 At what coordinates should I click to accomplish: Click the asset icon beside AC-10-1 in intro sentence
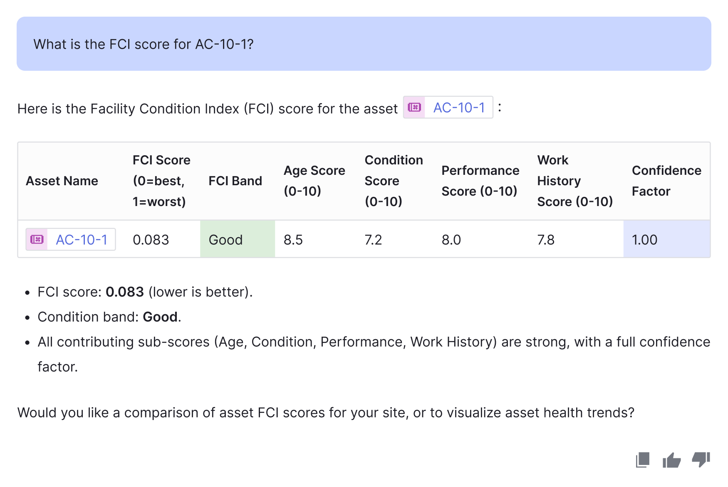click(x=414, y=107)
